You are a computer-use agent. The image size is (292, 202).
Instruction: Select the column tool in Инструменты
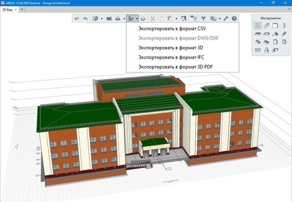point(284,25)
